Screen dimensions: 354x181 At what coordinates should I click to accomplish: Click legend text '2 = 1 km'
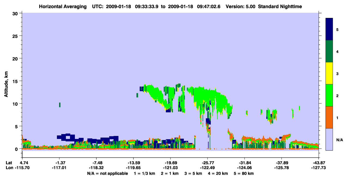(170, 173)
